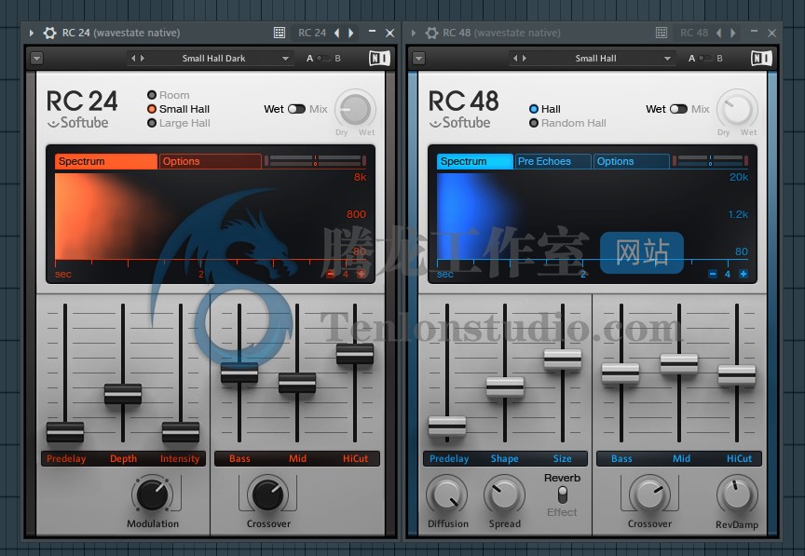
Task: Open RC 48 header menu dropdown arrow
Action: [418, 59]
